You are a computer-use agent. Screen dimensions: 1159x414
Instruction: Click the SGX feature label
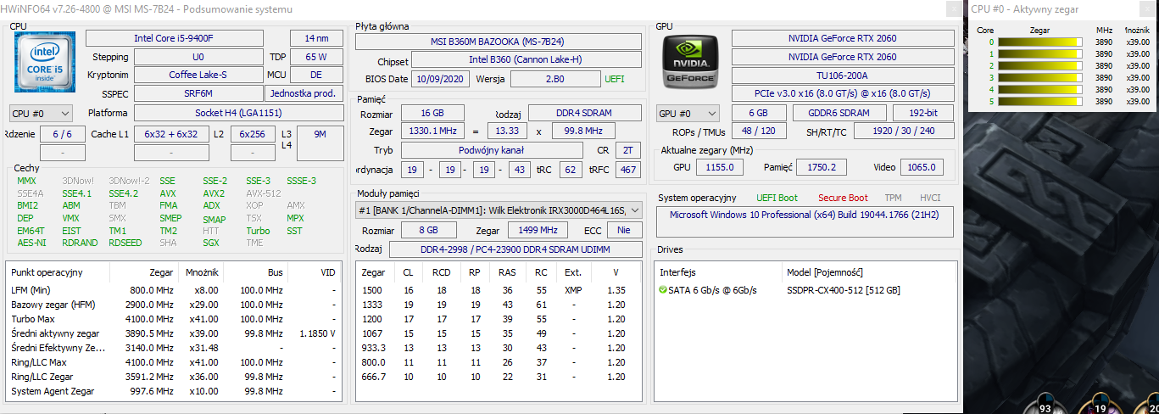(x=211, y=243)
